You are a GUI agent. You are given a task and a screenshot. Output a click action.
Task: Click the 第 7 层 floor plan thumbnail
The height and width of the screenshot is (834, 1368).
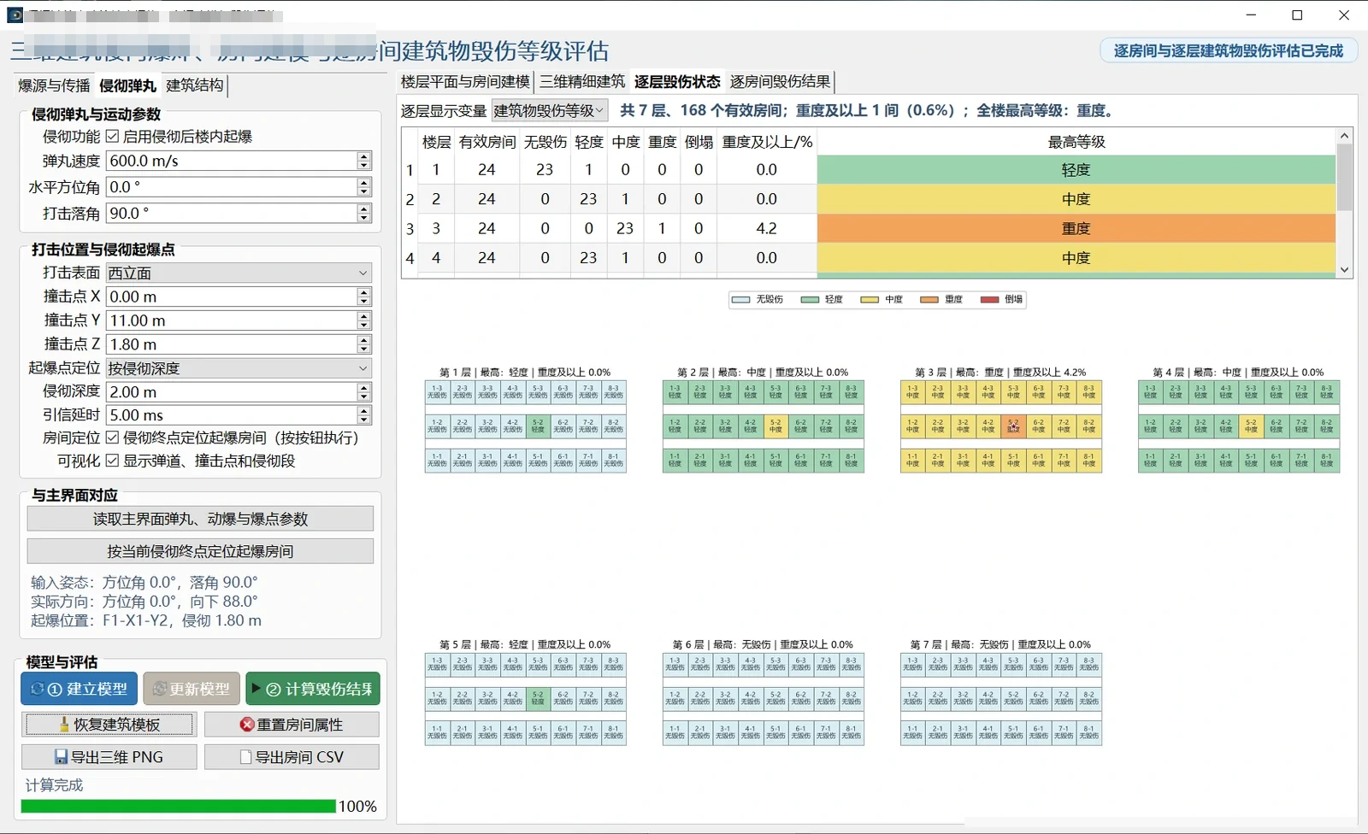click(x=1000, y=699)
